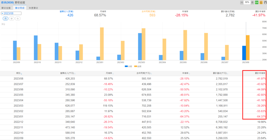This screenshot has width=267, height=140.
Task: Click the blue 2022/10 chart bar
Action: (35, 48)
